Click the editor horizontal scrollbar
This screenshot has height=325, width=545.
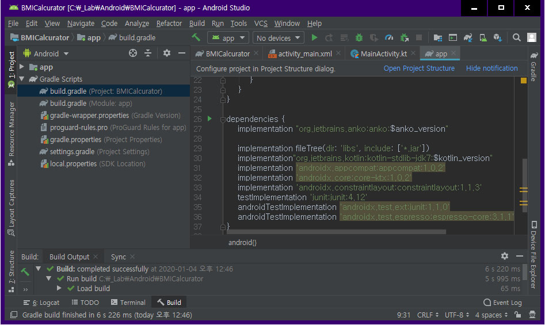click(x=336, y=232)
